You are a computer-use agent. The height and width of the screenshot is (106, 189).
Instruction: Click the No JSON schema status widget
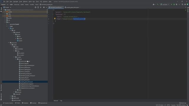(x=181, y=105)
